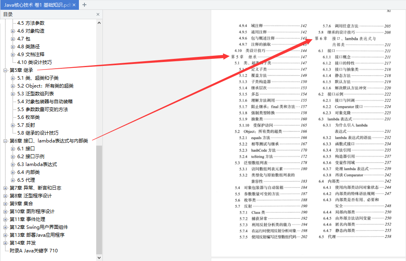Close the 目录 sidebar panel

(x=98, y=15)
